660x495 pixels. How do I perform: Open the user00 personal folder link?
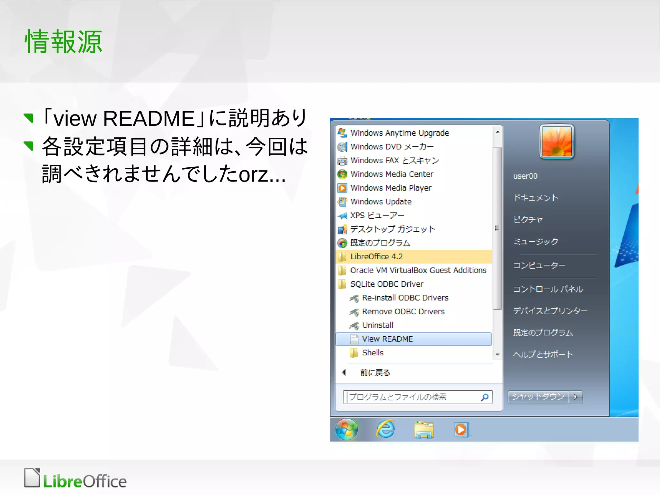[525, 176]
